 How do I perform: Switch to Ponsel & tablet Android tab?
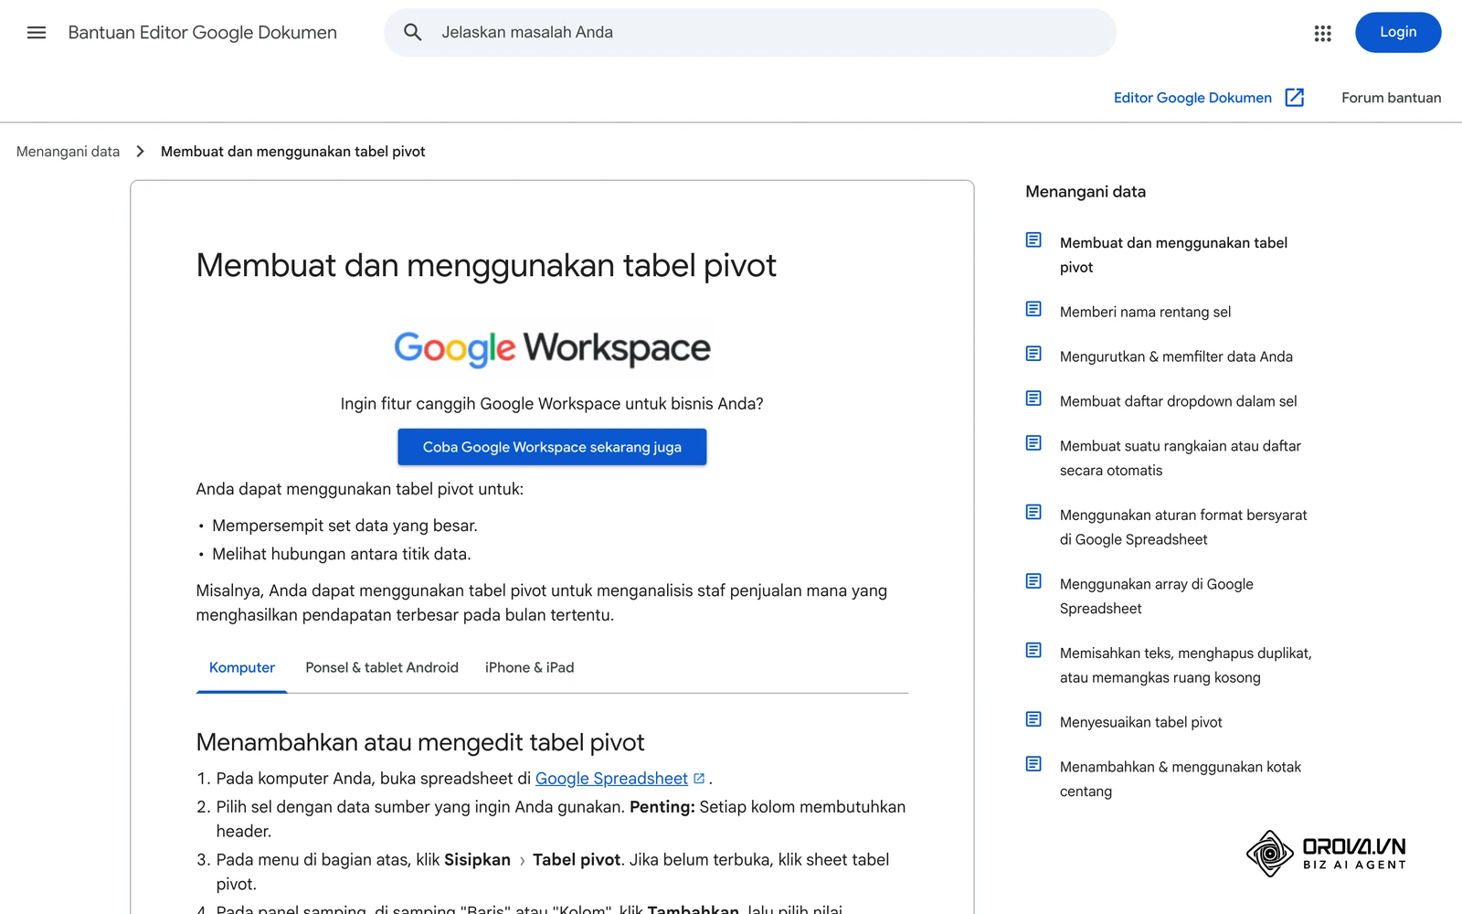pos(382,668)
